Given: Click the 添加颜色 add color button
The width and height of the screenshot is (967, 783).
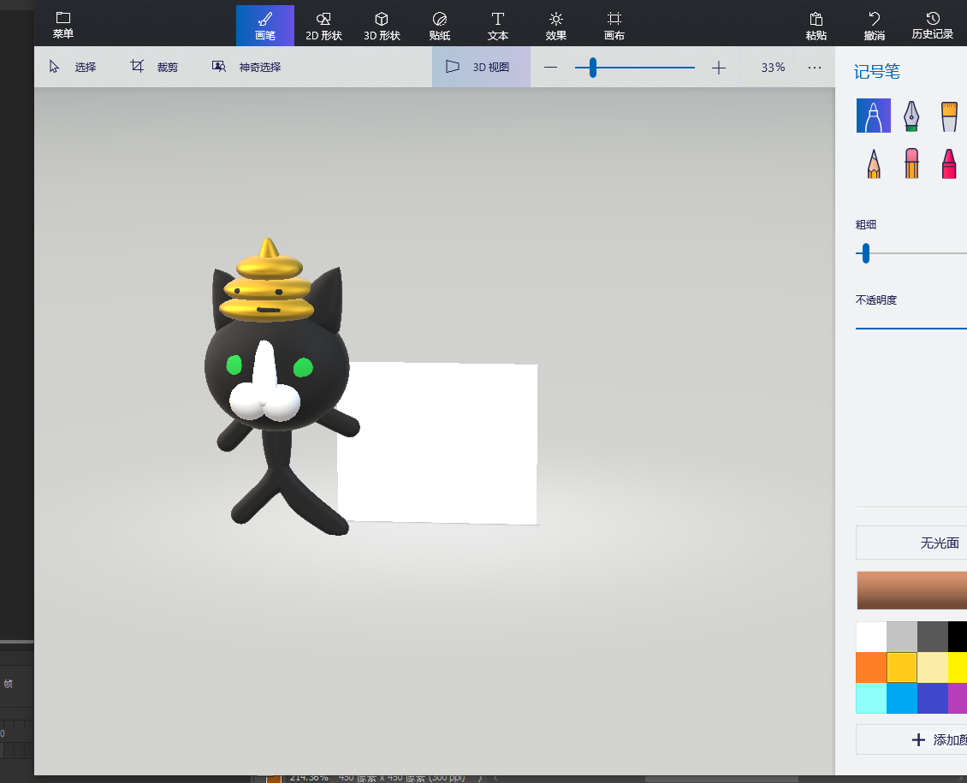Looking at the screenshot, I should (912, 739).
